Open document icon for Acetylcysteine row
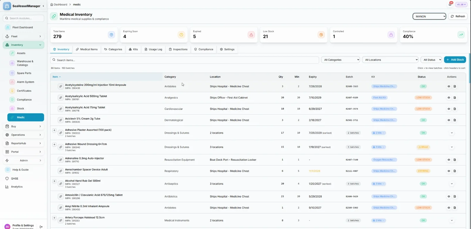This screenshot has height=229, width=471. (455, 87)
